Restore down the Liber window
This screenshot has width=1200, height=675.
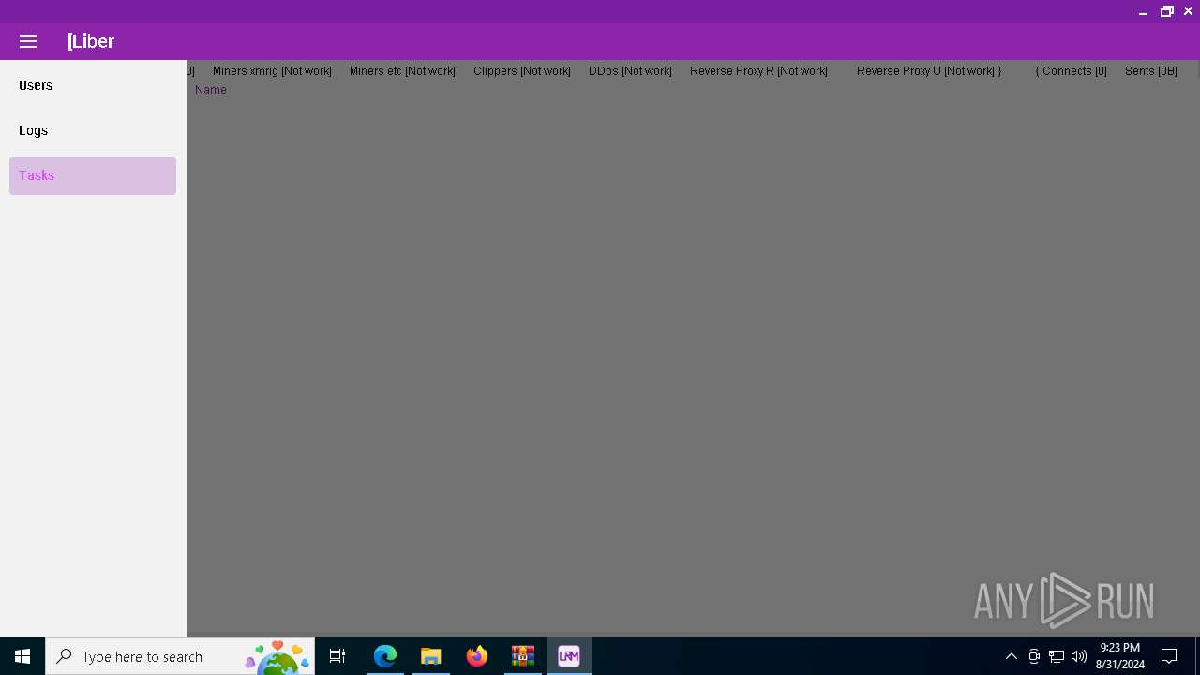[1167, 11]
